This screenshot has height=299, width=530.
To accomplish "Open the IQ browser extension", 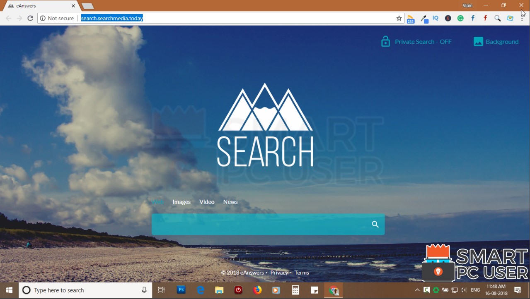I will click(436, 18).
